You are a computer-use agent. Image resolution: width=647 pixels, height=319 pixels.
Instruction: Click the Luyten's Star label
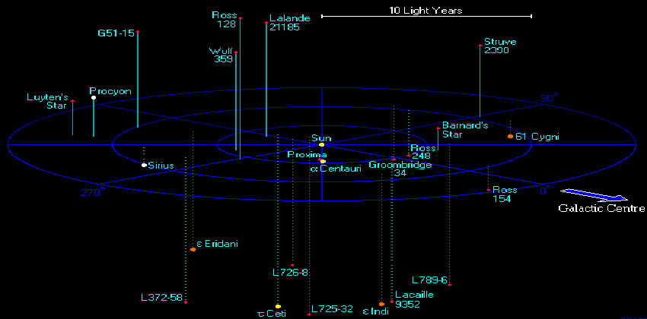point(47,101)
